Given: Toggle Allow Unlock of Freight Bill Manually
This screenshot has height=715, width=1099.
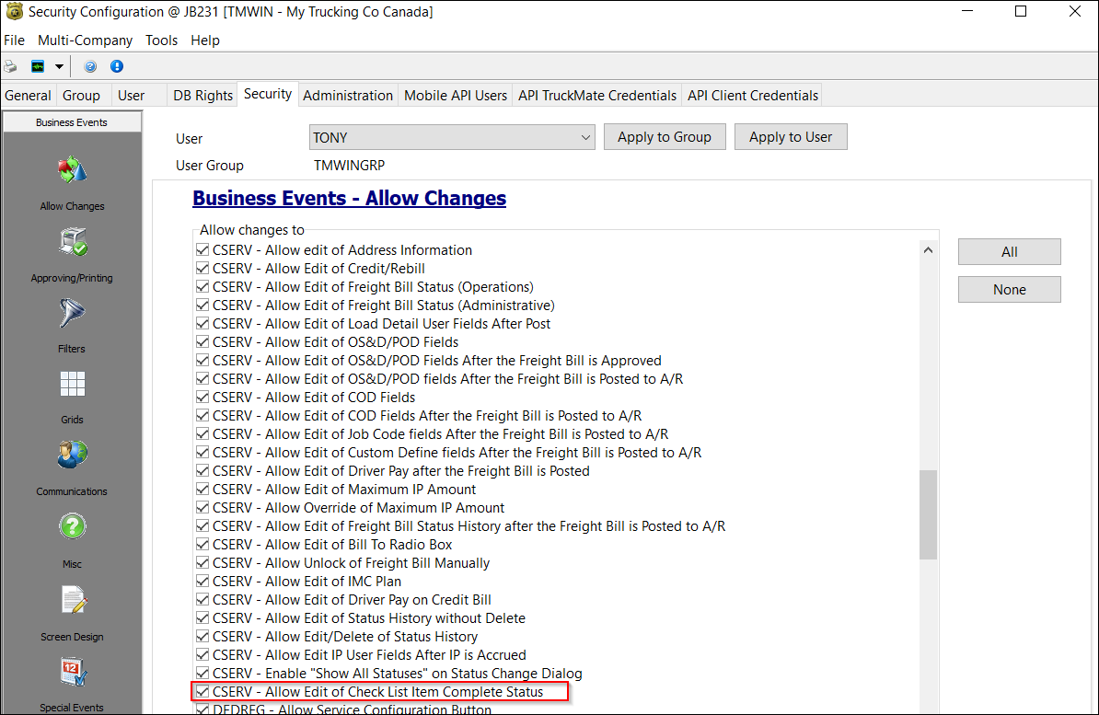Looking at the screenshot, I should (x=202, y=562).
